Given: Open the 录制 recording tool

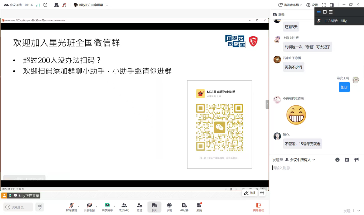Looking at the screenshot, I should (x=169, y=207).
